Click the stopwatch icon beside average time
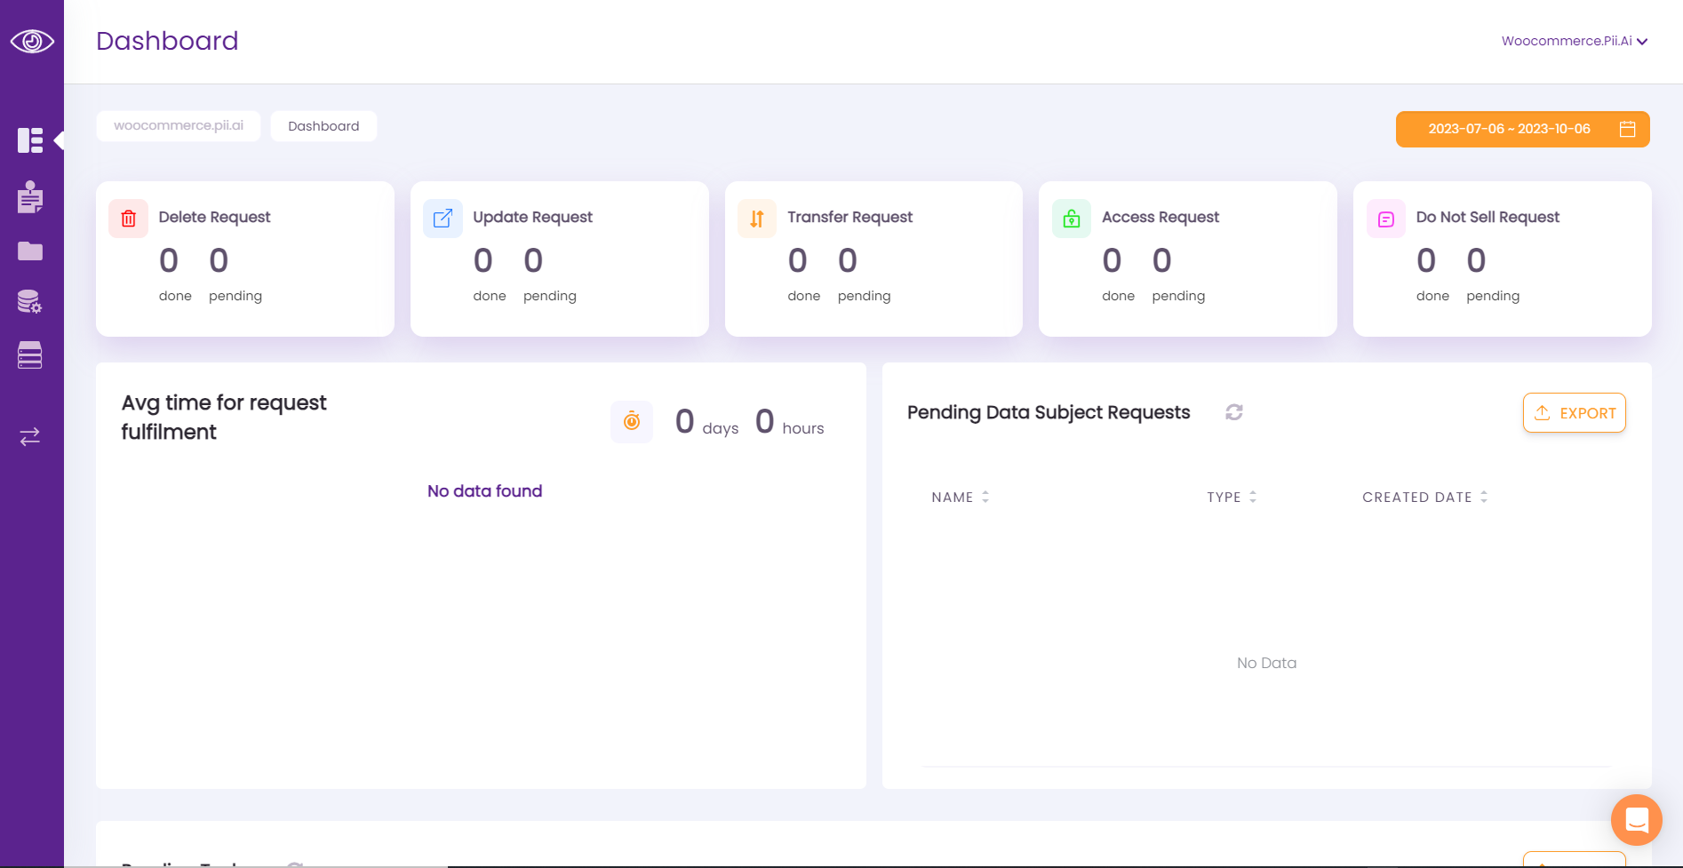This screenshot has height=868, width=1683. 632,421
